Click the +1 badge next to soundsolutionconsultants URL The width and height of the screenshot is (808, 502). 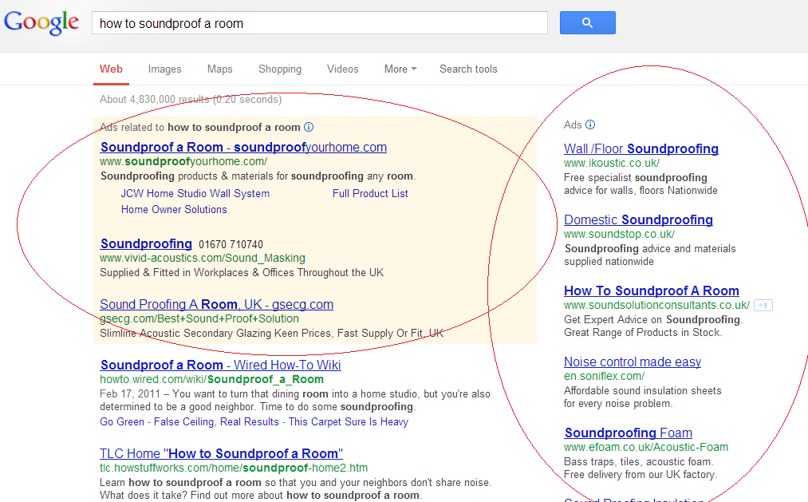tap(763, 305)
